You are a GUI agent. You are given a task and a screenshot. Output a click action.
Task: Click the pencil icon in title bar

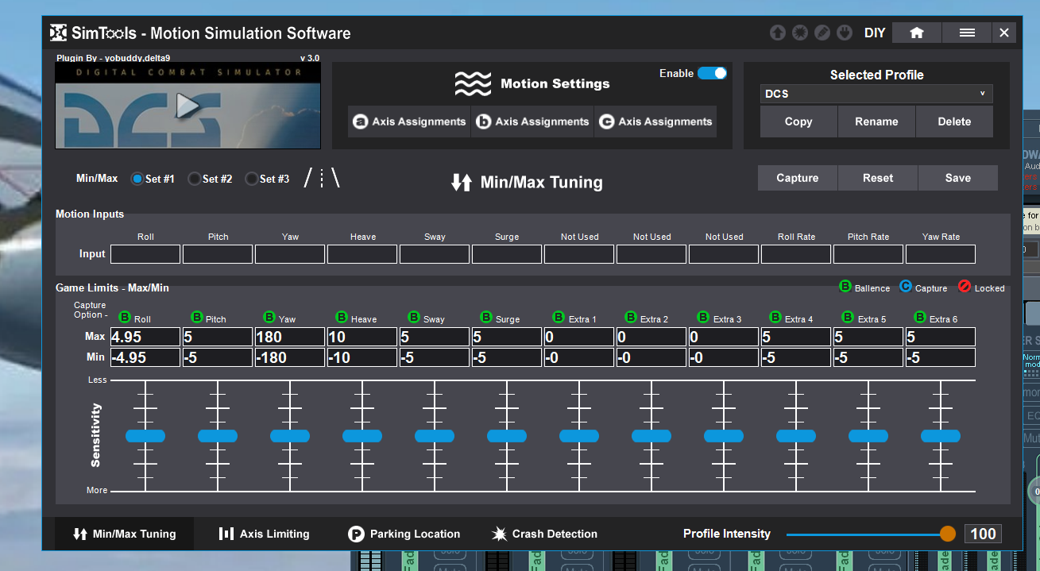tap(822, 33)
